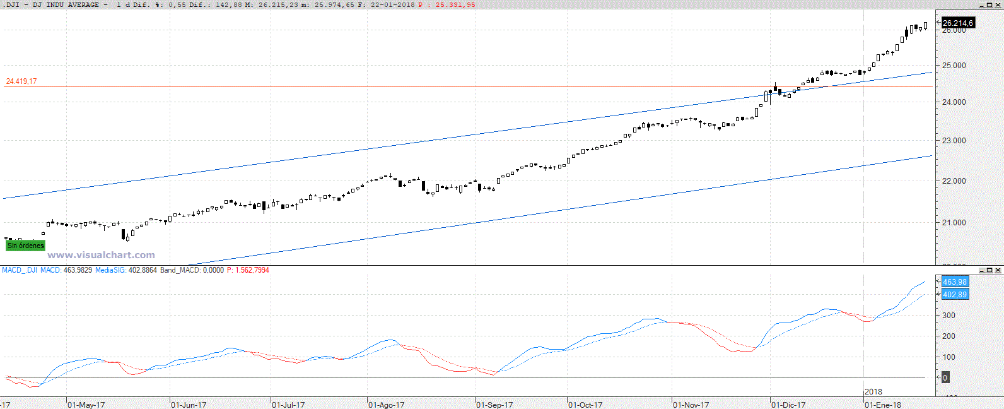The width and height of the screenshot is (1004, 409).
Task: Click the 300 level on MACD scale
Action: tap(949, 316)
